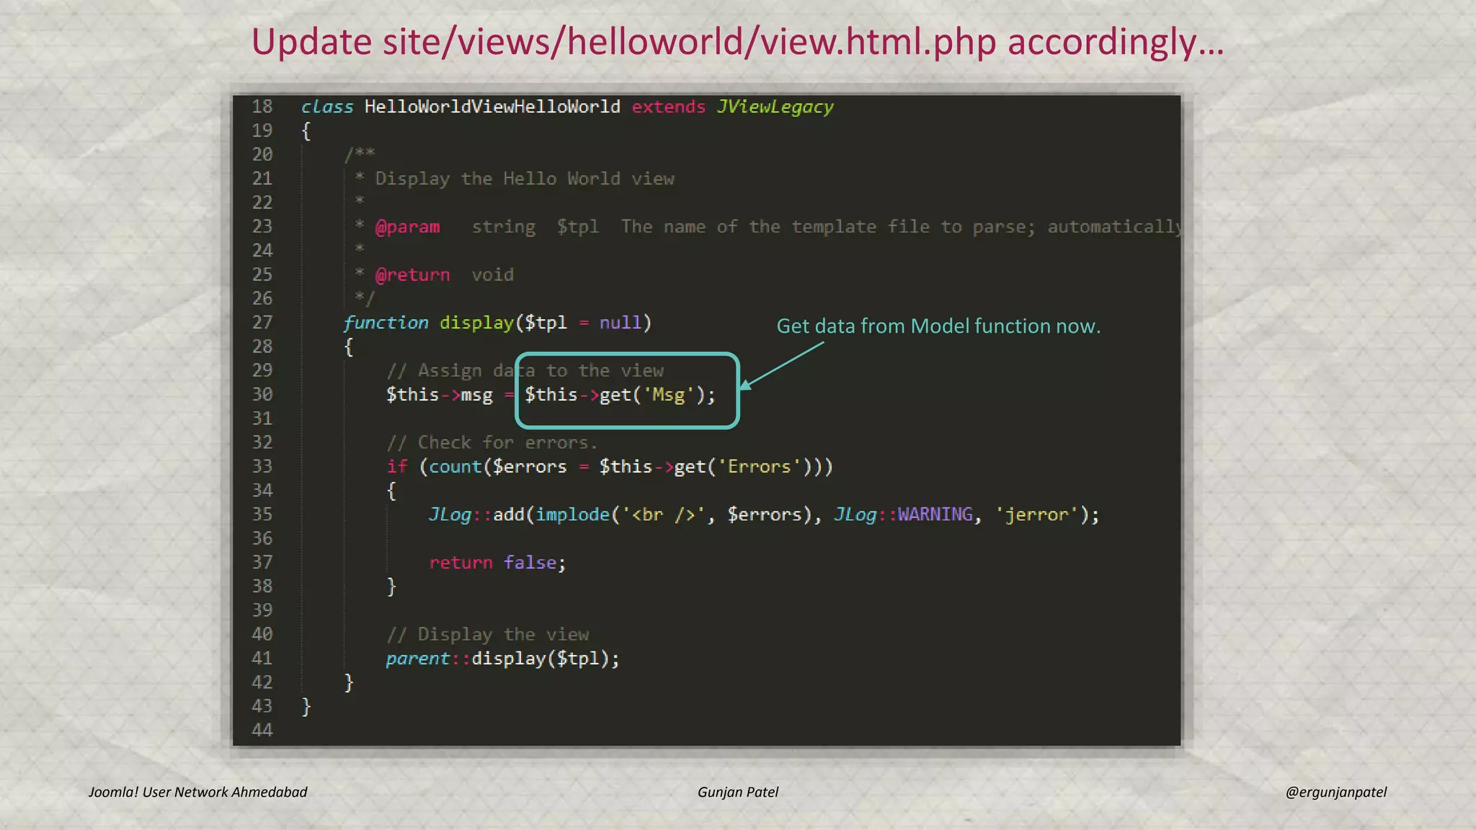Click JViewLegacy on line 18

775,107
